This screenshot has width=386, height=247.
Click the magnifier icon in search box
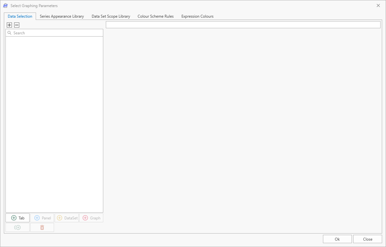[10, 33]
